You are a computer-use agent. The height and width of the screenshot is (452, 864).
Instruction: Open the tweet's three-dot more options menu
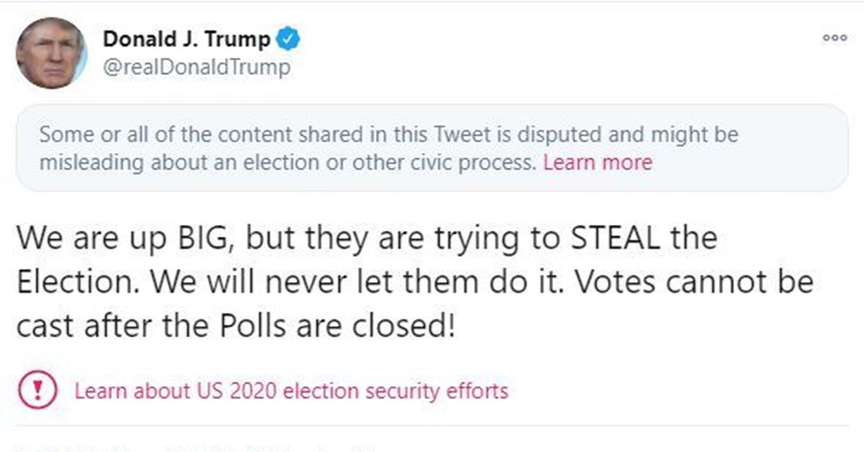click(834, 38)
